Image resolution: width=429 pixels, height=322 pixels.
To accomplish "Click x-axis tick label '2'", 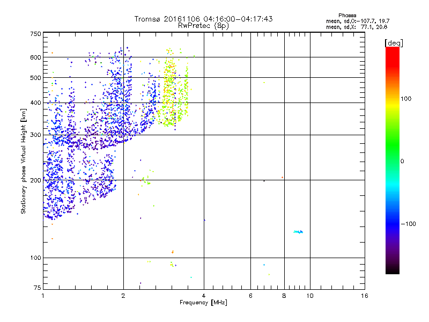I will click(123, 296).
